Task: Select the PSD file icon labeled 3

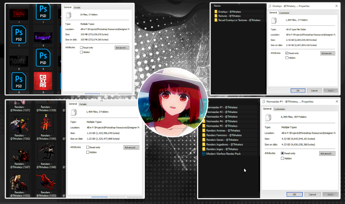Action: click(19, 33)
